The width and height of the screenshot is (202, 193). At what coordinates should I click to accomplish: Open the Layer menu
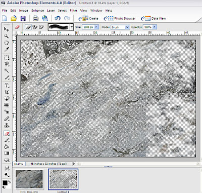coord(51,11)
